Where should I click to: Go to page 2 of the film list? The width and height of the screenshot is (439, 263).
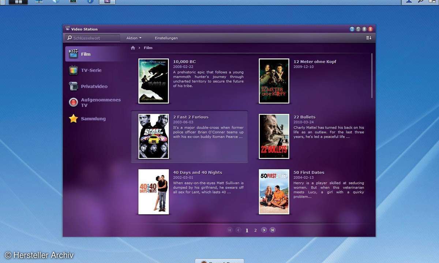pyautogui.click(x=255, y=230)
